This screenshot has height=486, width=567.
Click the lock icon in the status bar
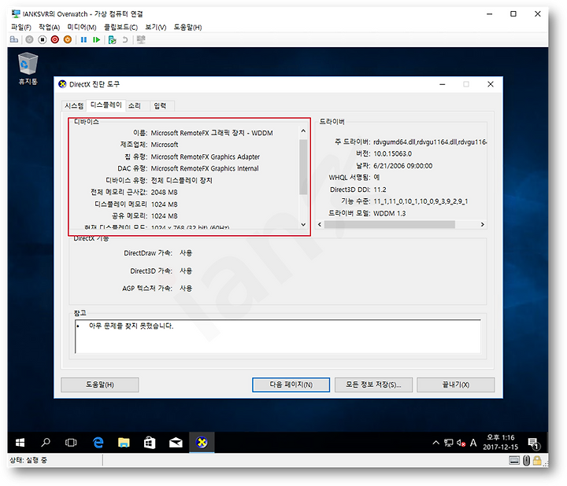click(x=537, y=460)
